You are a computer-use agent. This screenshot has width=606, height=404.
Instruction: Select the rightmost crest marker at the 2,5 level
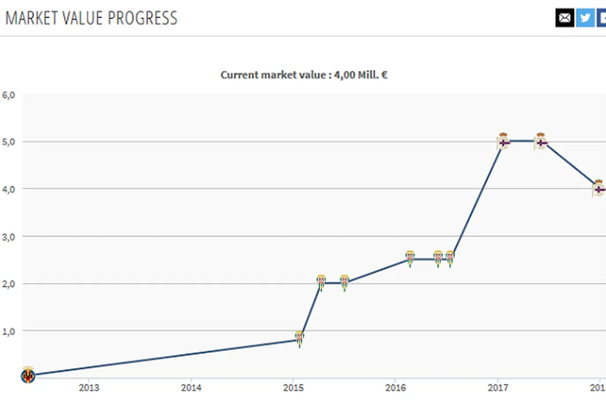pyautogui.click(x=450, y=259)
